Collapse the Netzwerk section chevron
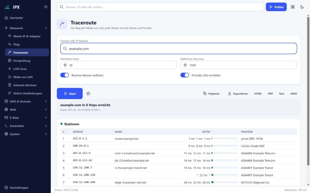This screenshot has height=193, width=310. (46, 28)
